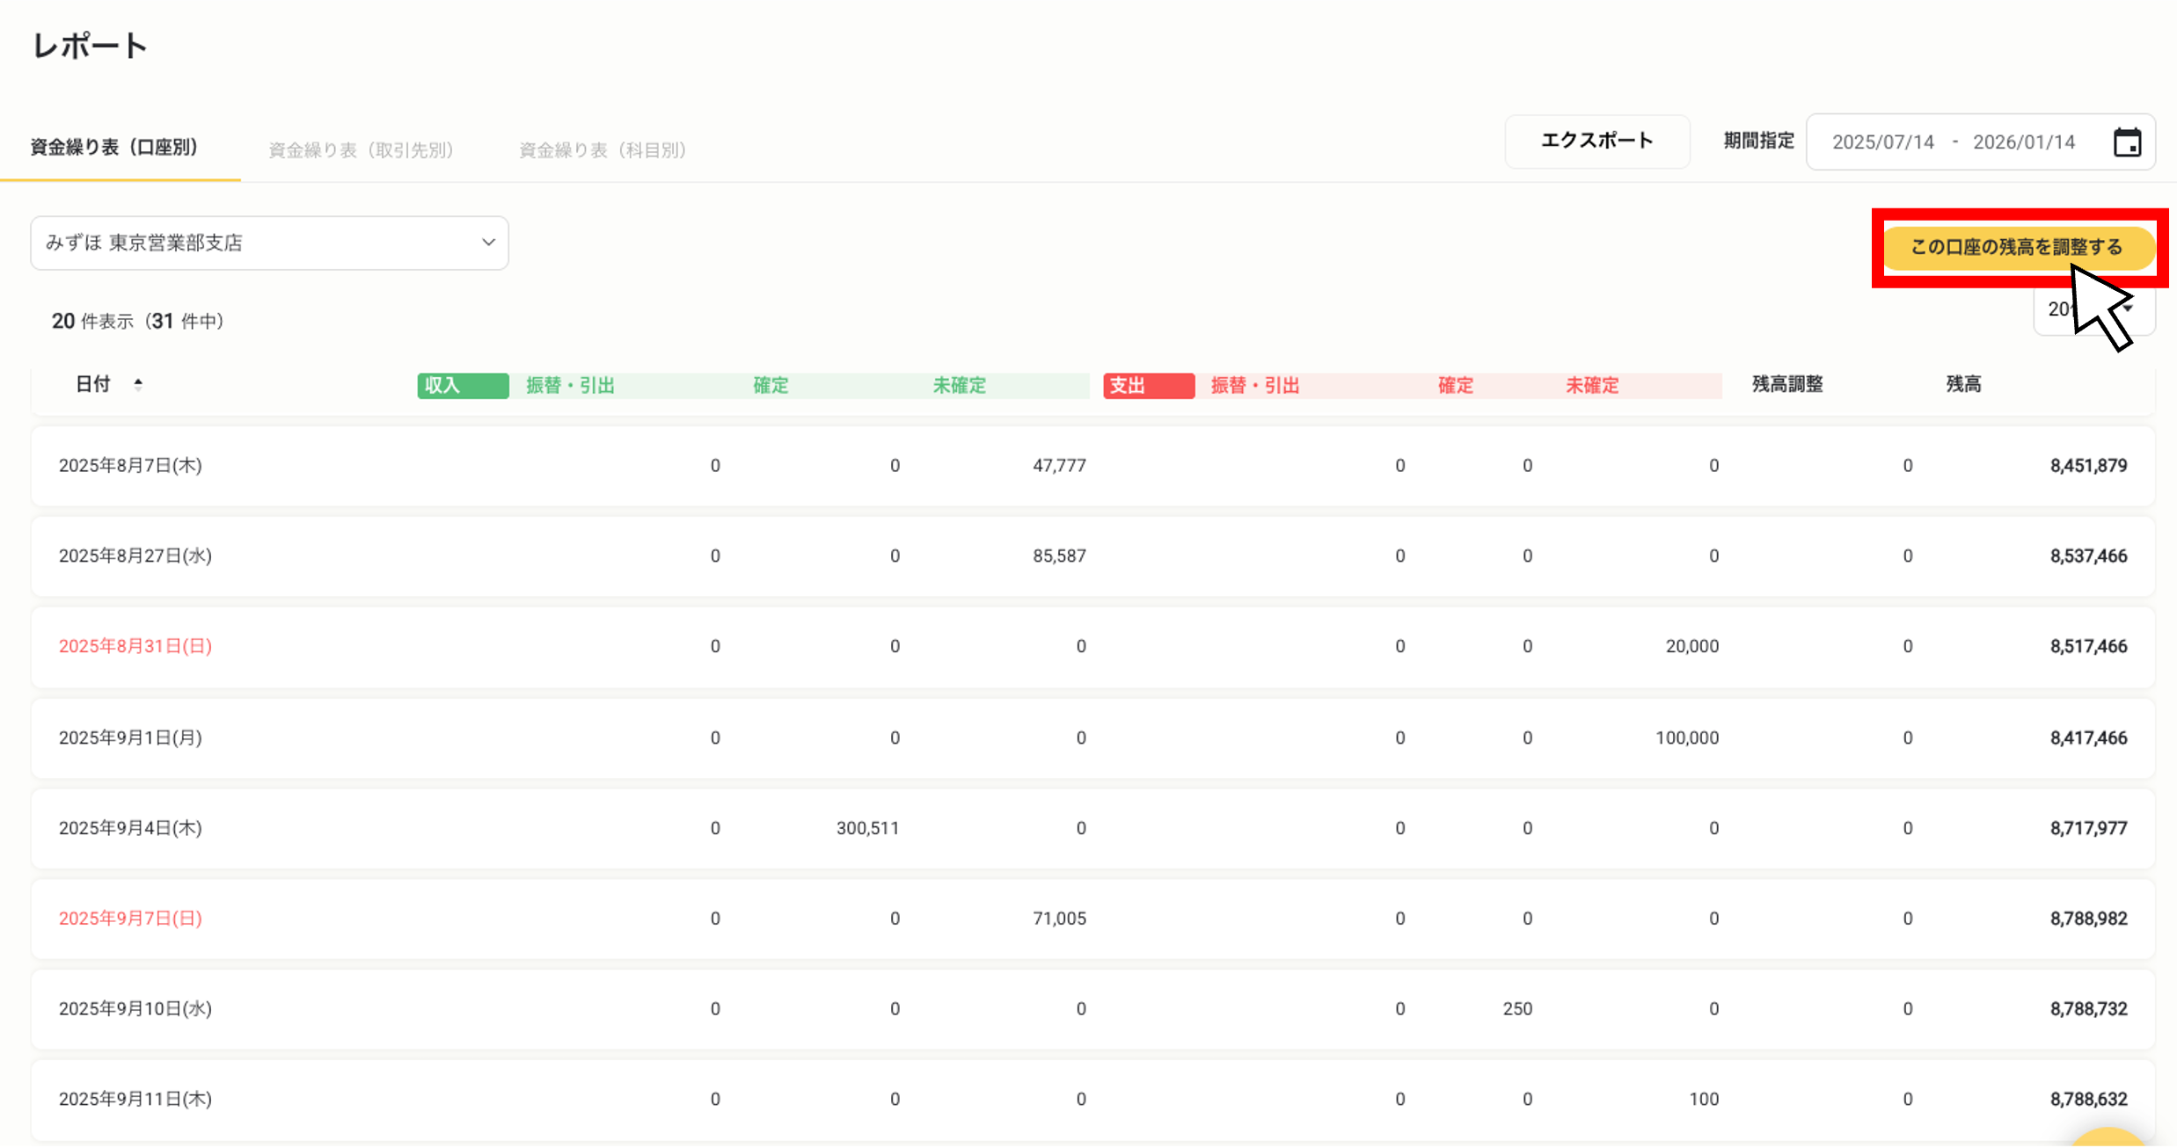Click the 2025年9月7日(日) date link
This screenshot has width=2177, height=1148.
click(131, 918)
